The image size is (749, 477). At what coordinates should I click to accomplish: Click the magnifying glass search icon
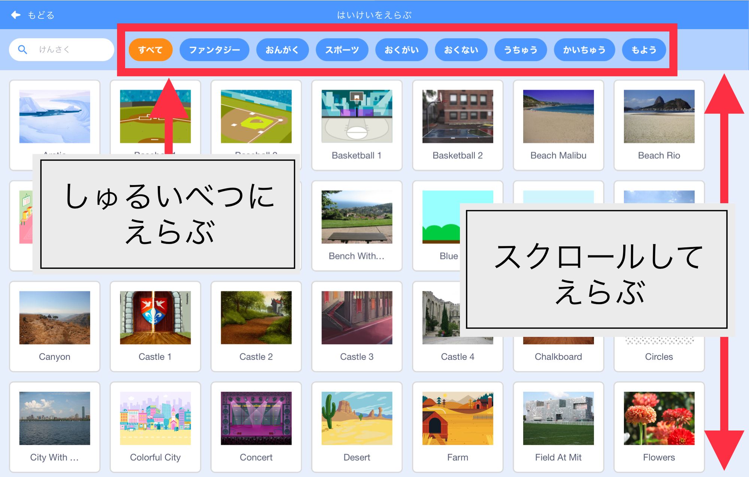click(22, 49)
